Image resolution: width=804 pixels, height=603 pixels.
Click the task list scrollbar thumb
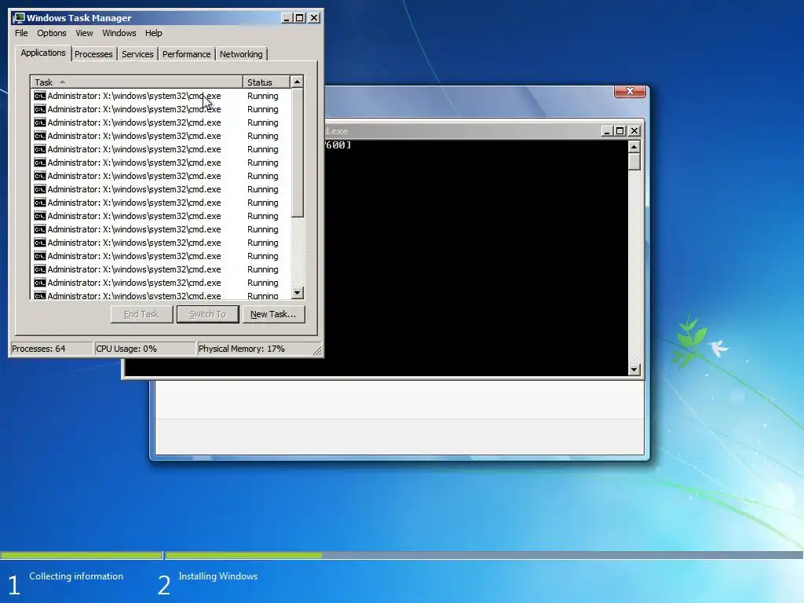(298, 152)
